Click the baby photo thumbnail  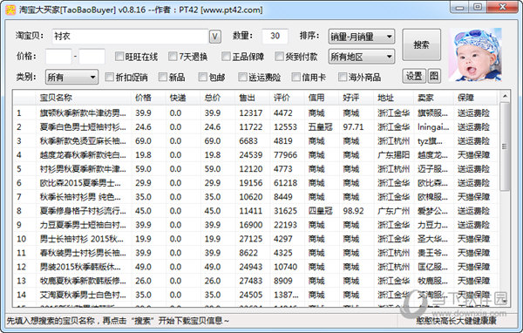click(x=475, y=54)
